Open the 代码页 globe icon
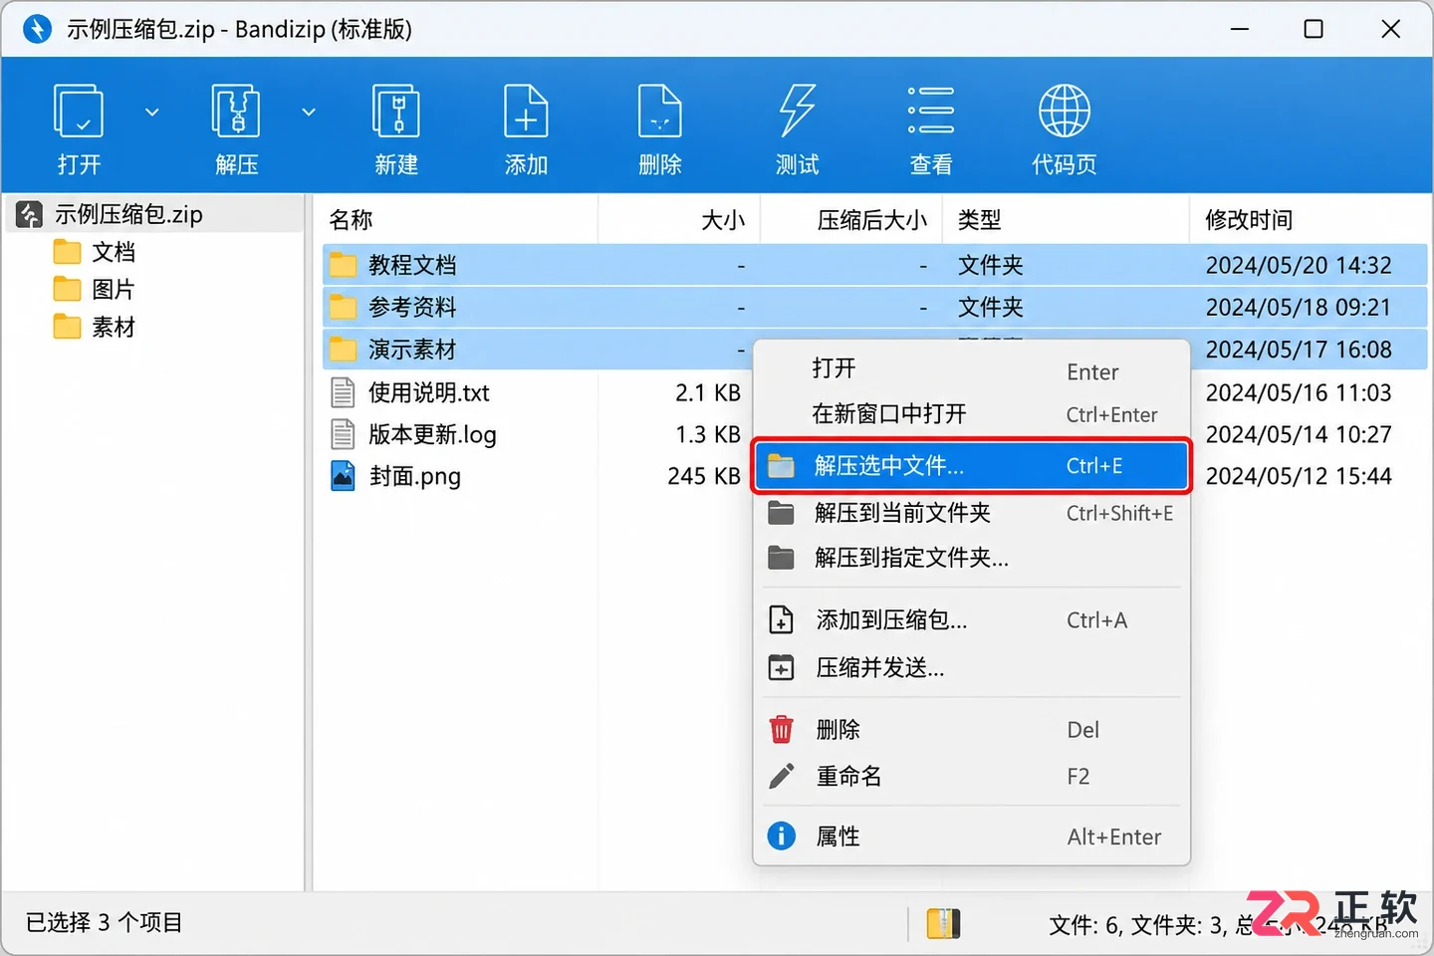 (1065, 111)
